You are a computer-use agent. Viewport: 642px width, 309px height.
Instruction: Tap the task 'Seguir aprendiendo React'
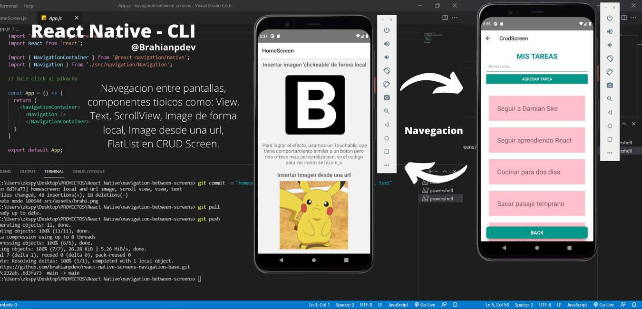coord(537,140)
